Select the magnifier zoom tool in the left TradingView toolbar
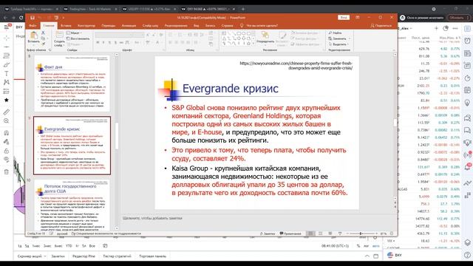The width and height of the screenshot is (473, 266). 7,121
